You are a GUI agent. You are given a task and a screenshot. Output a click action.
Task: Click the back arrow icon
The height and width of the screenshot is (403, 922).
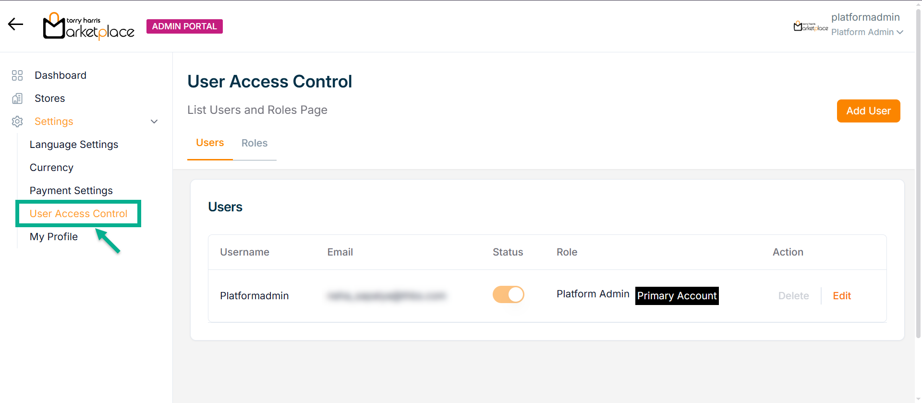coord(15,24)
